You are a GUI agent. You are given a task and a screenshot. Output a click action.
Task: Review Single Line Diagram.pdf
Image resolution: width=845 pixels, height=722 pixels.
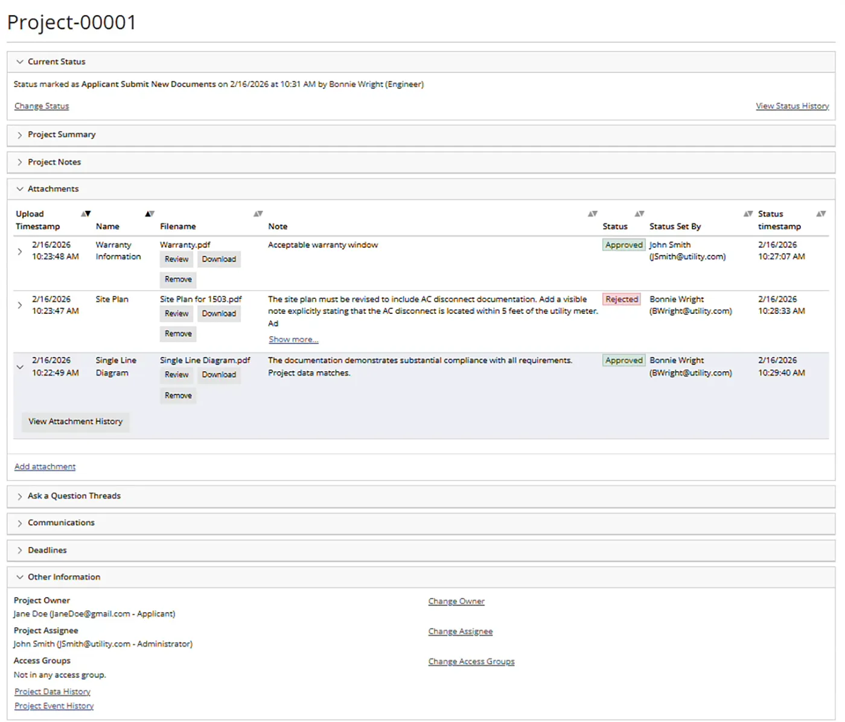tap(176, 375)
